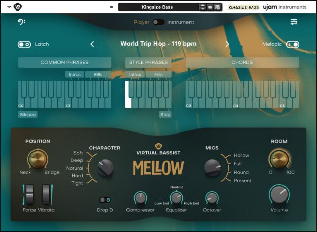Image resolution: width=317 pixels, height=232 pixels.
Task: Click the bass clef icon
Action: click(22, 22)
